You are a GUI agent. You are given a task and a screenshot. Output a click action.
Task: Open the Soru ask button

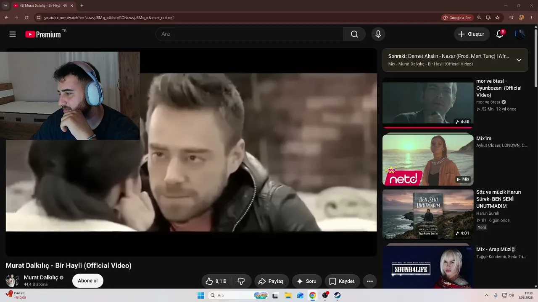[x=307, y=281]
